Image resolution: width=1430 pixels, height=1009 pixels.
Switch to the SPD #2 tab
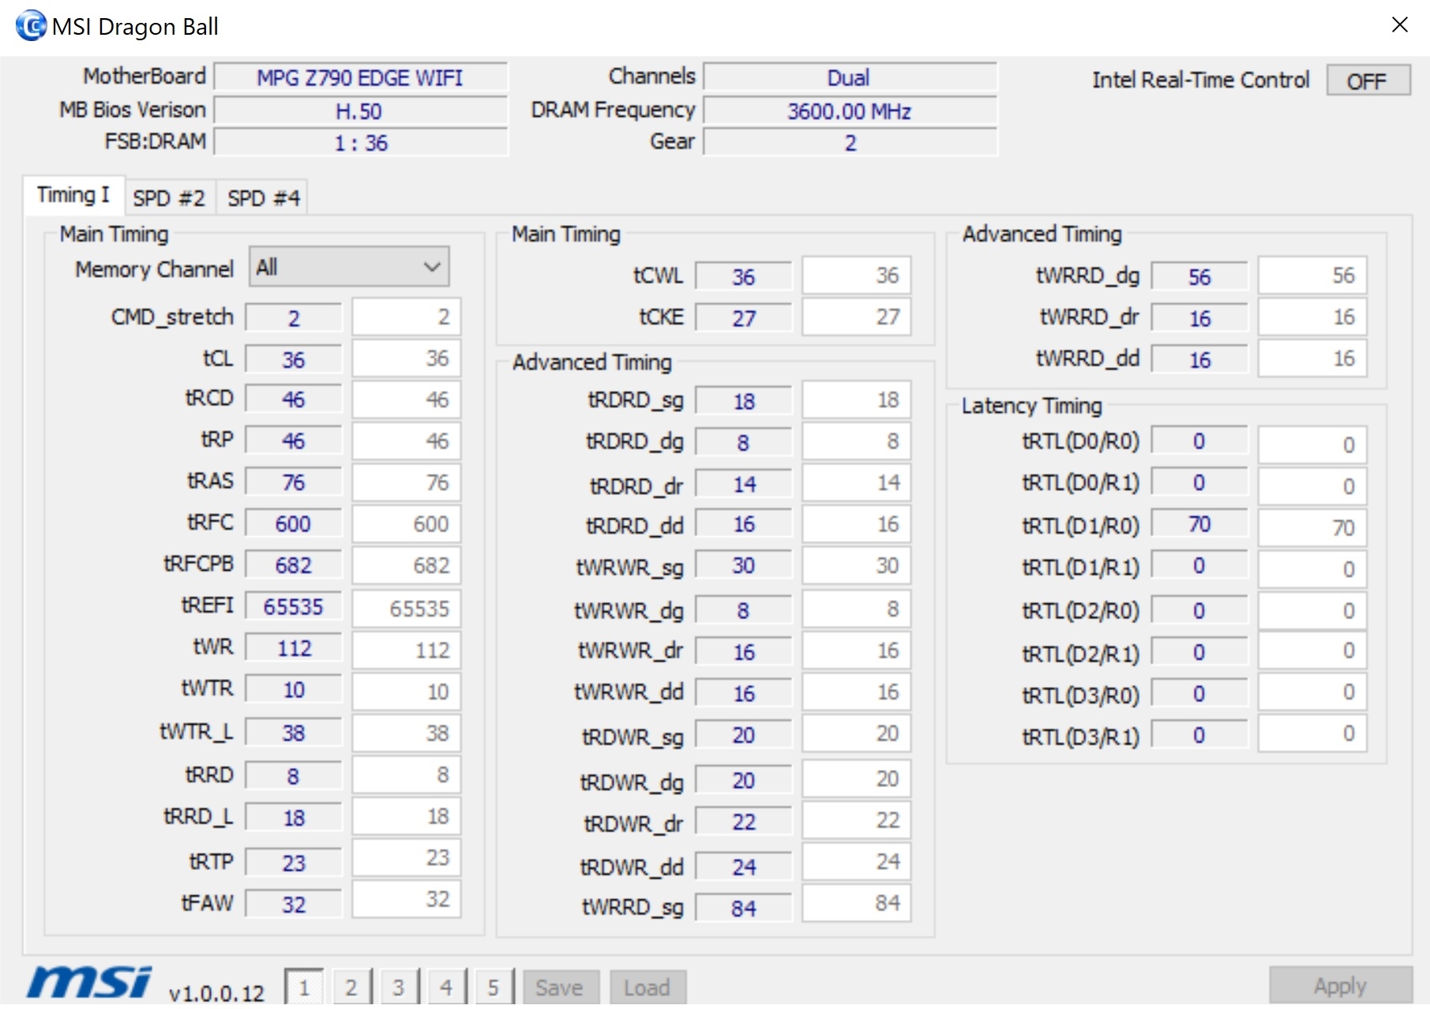(169, 197)
